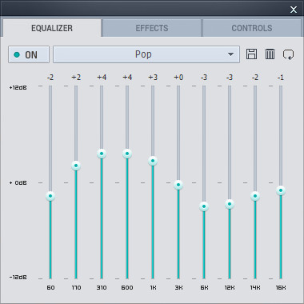Click the 16K slider handle
The height and width of the screenshot is (304, 304).
(281, 190)
